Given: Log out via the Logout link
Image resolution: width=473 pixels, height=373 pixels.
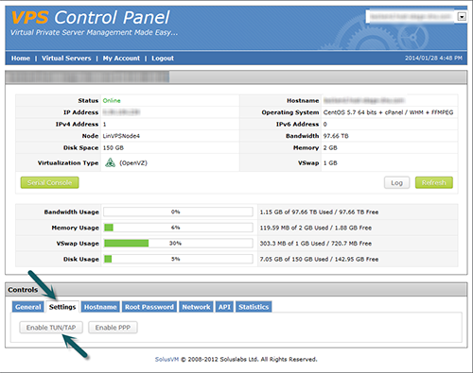Looking at the screenshot, I should click(163, 59).
